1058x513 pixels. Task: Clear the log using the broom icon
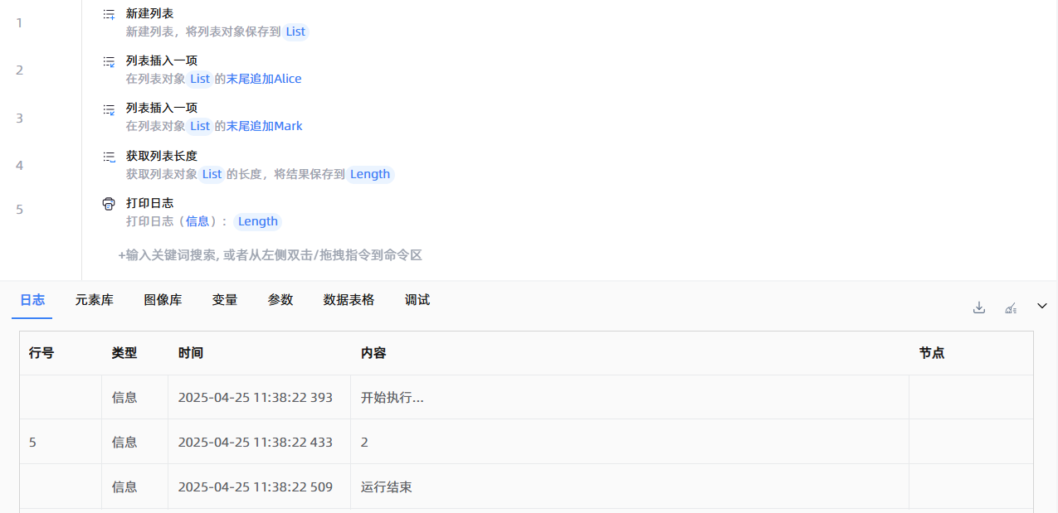coord(1011,307)
